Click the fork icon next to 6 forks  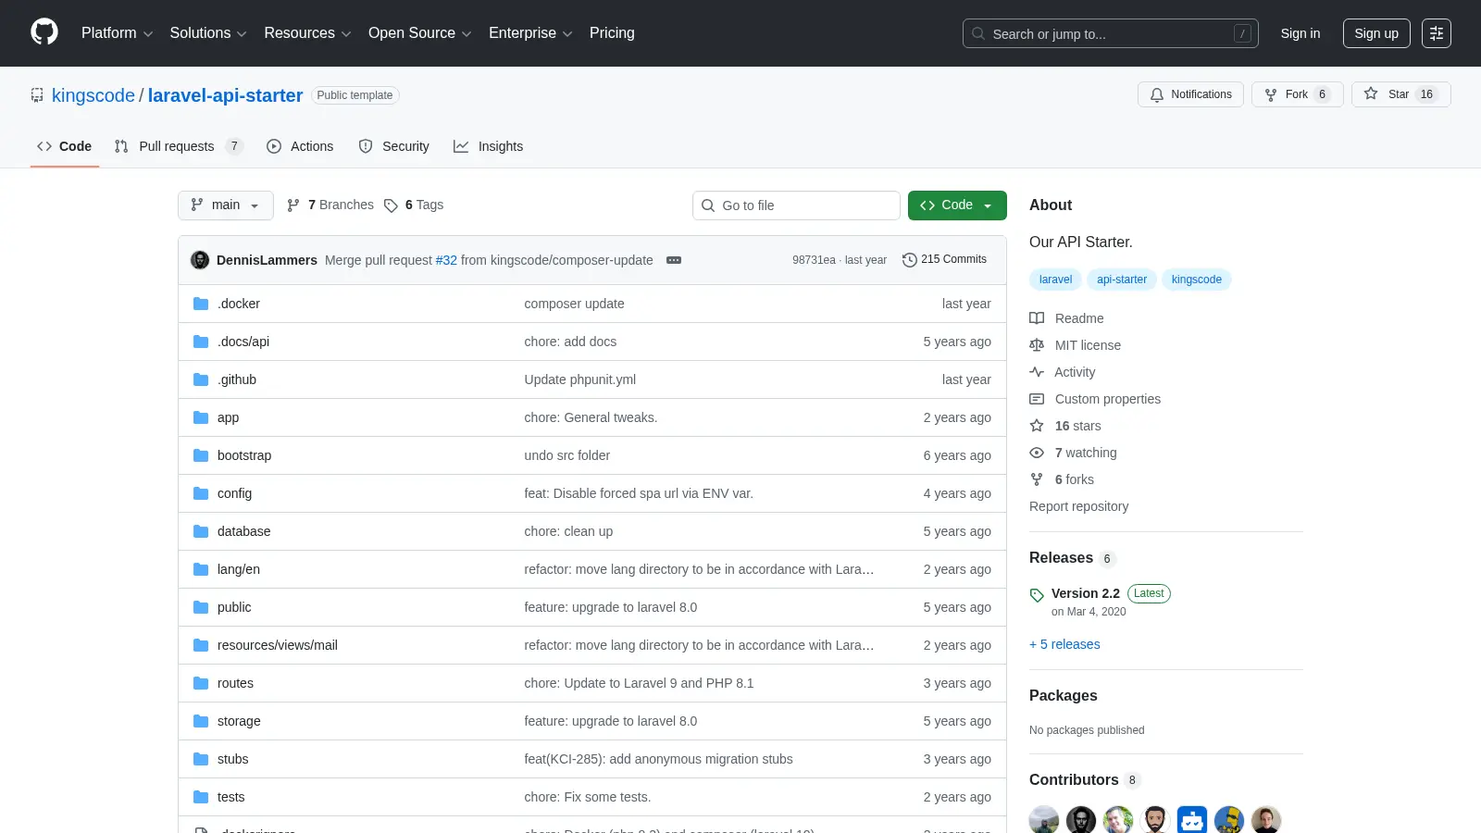click(x=1037, y=479)
